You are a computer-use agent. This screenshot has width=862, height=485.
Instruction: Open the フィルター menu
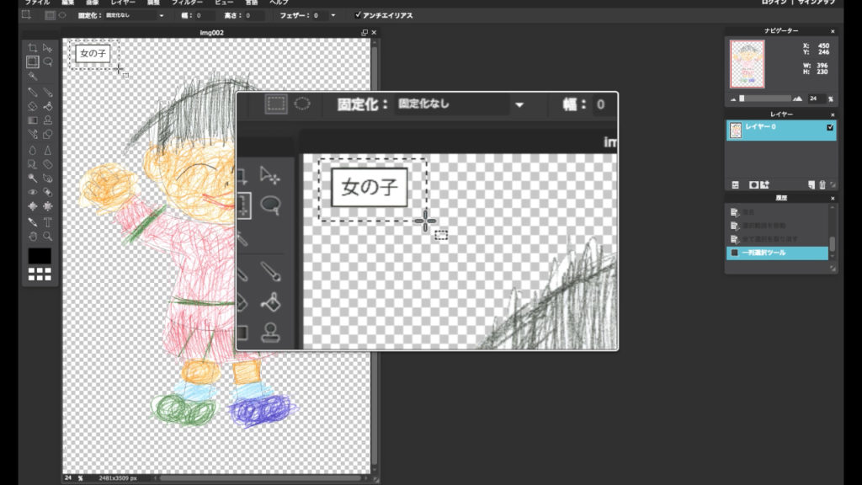pos(187,3)
